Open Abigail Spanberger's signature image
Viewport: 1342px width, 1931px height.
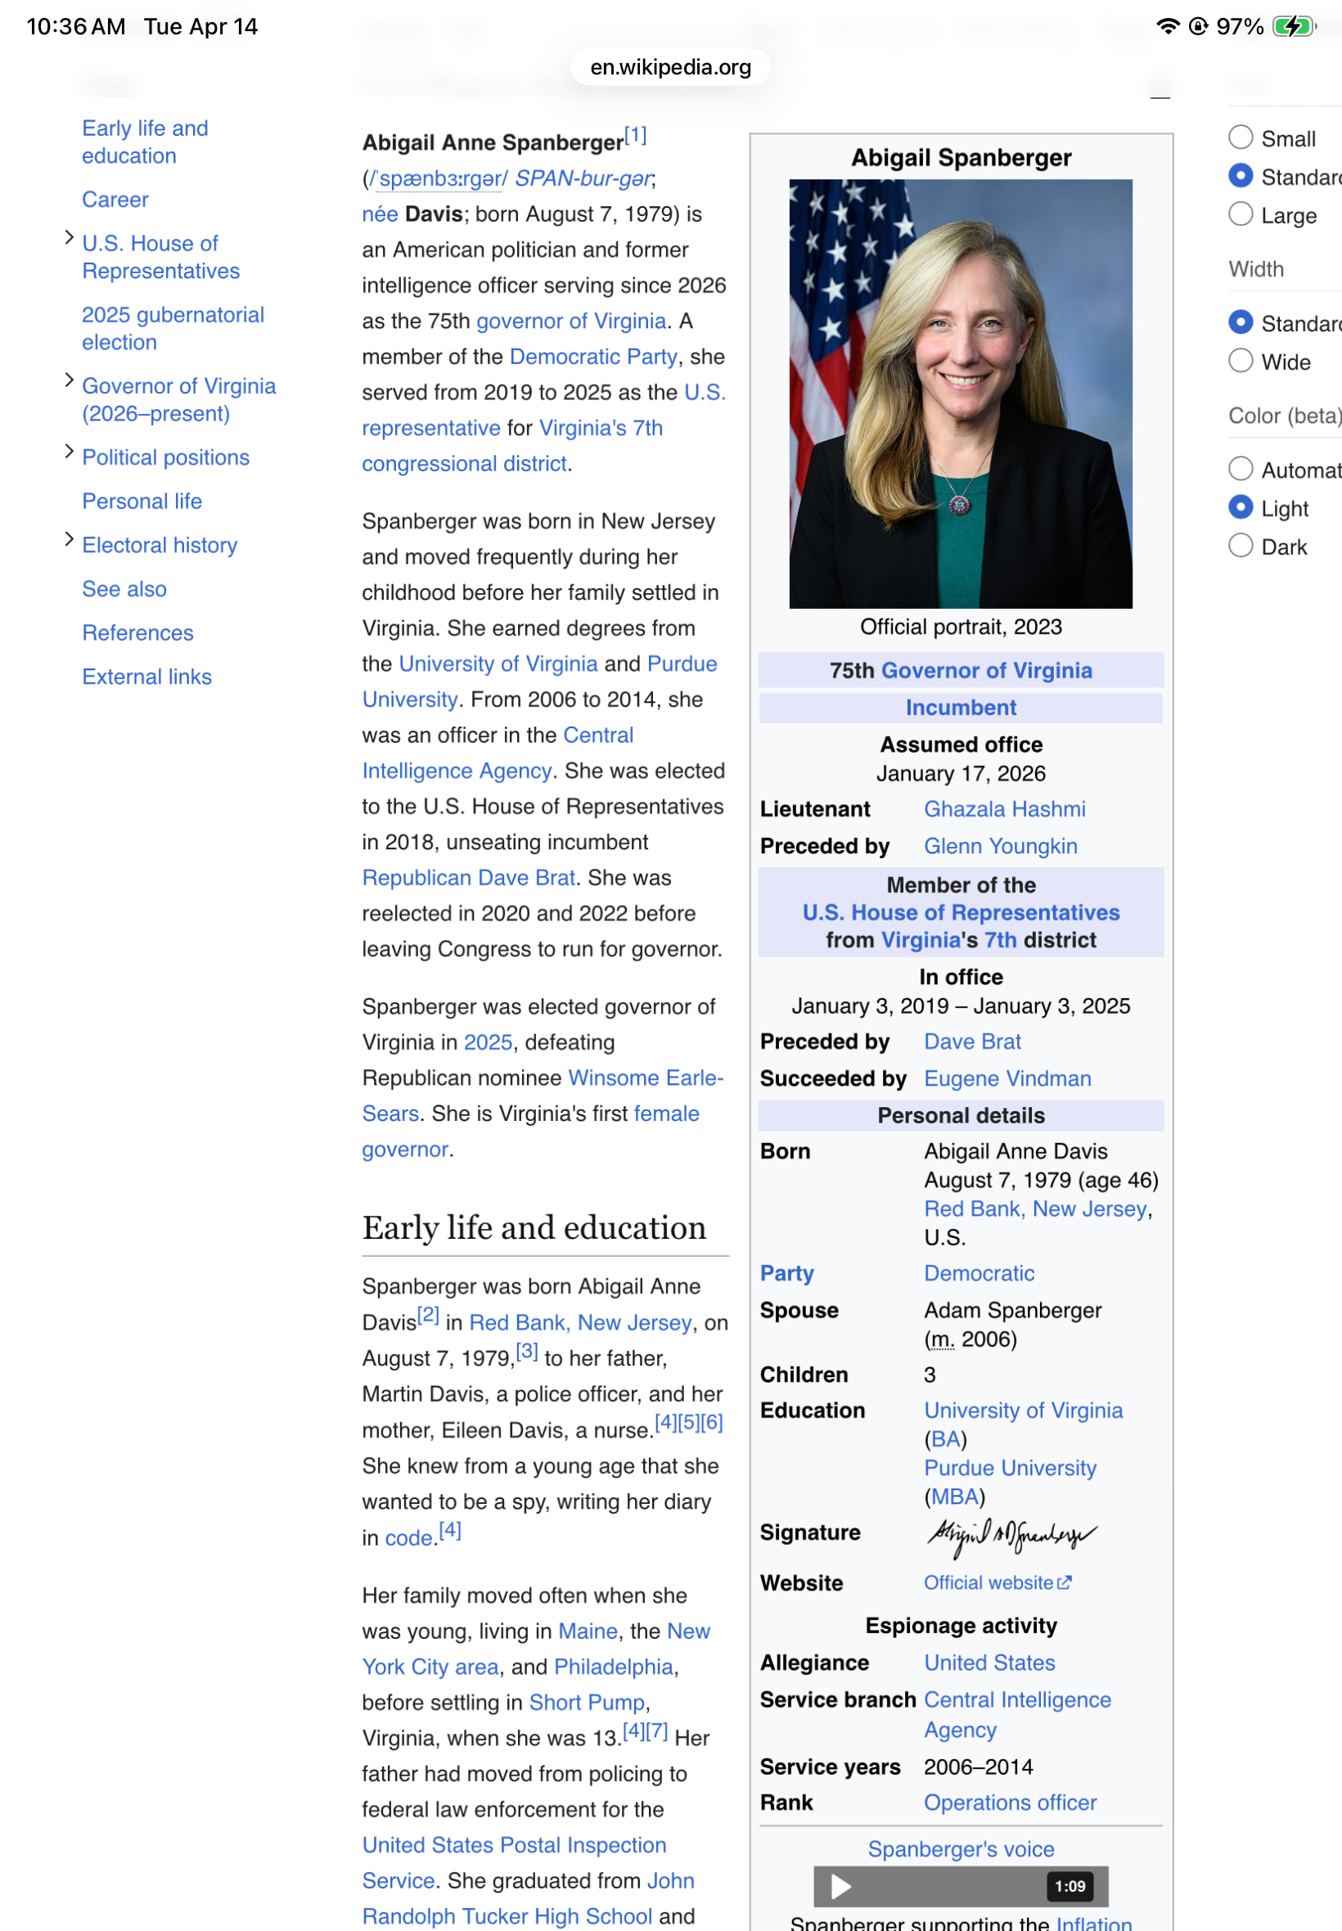point(1011,1537)
